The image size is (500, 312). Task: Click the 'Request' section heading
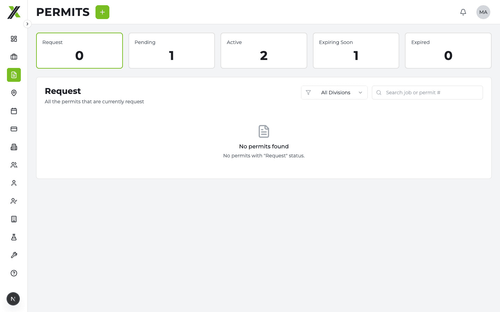click(63, 91)
